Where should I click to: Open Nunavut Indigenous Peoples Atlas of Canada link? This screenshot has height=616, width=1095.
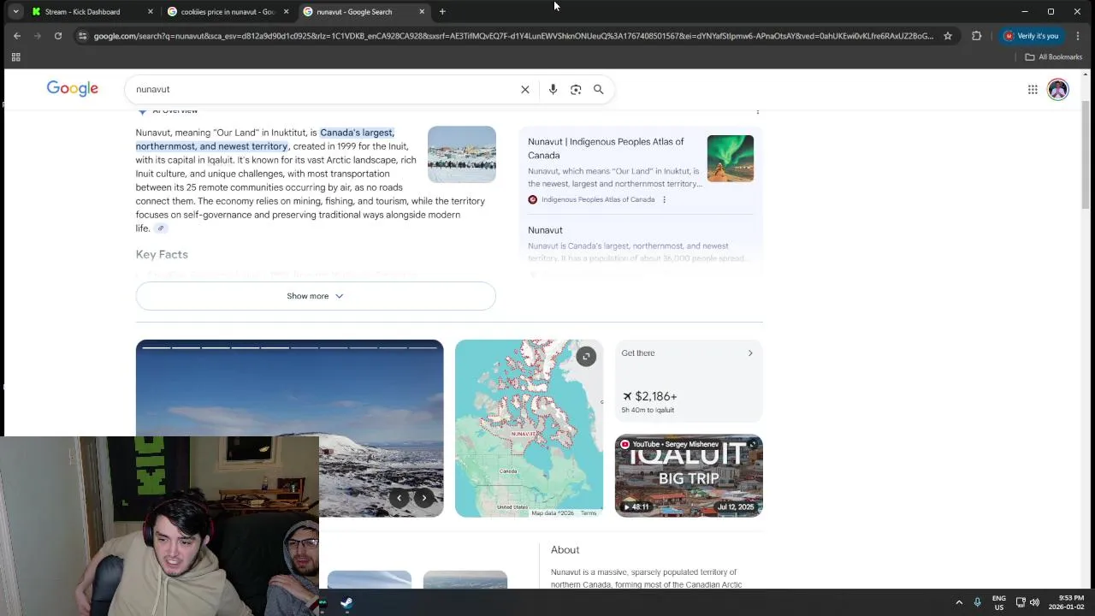[x=606, y=148]
